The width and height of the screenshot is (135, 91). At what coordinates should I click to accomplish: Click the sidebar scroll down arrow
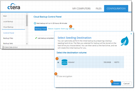pyautogui.click(x=27, y=44)
